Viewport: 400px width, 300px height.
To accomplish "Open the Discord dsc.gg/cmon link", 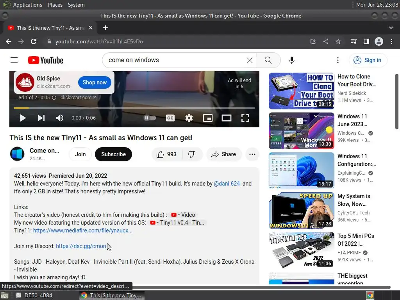I will point(81,246).
